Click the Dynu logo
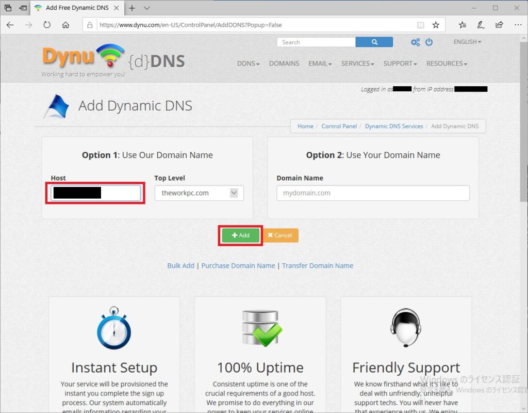 [x=84, y=57]
